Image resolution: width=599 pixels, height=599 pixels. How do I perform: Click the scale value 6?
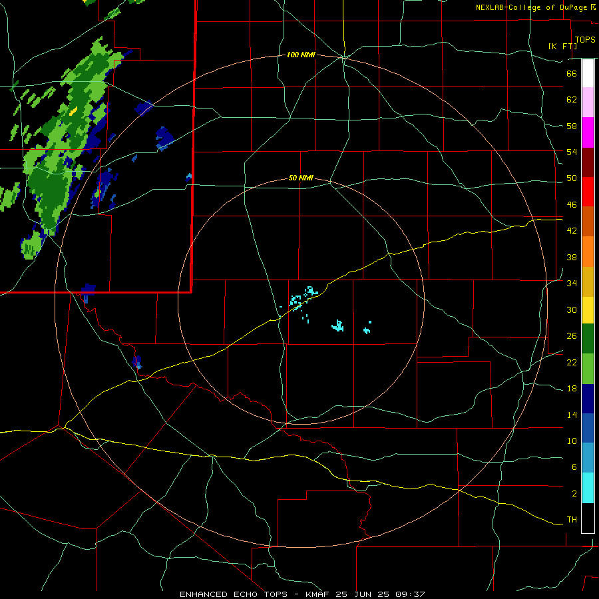574,467
